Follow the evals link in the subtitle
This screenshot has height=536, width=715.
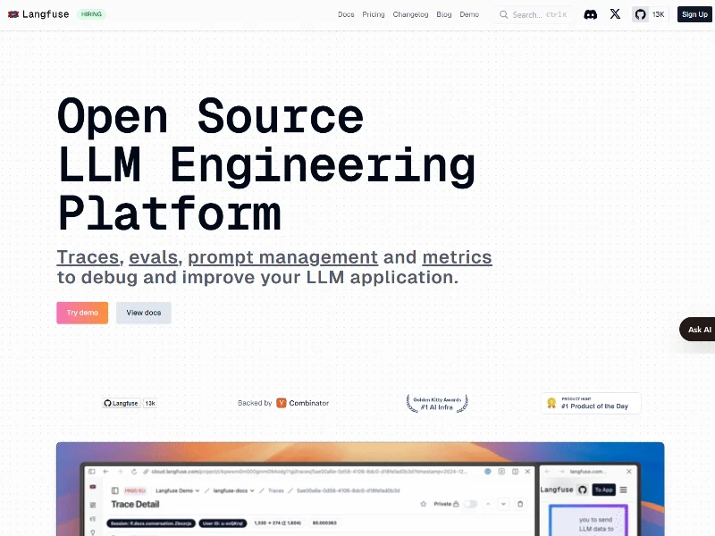(153, 257)
